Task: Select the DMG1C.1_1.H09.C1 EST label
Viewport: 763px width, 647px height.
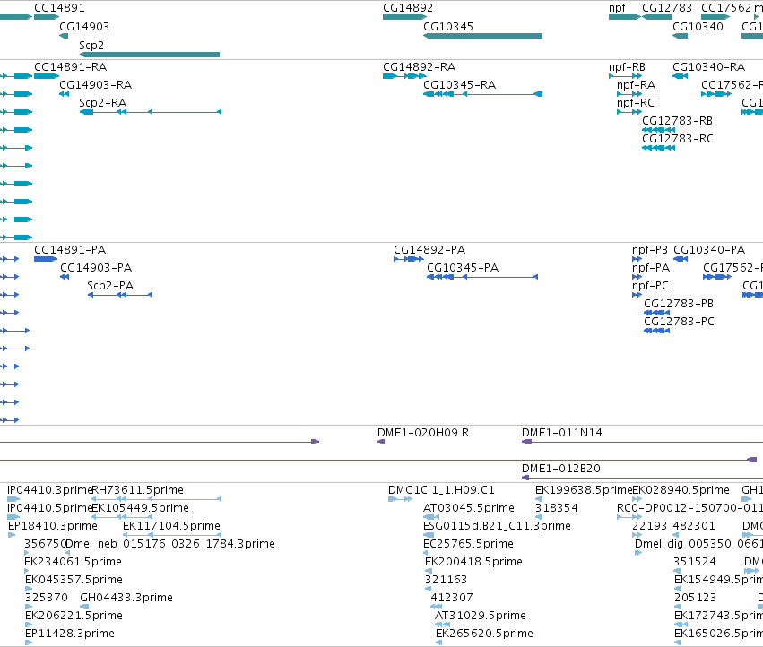Action: point(441,490)
